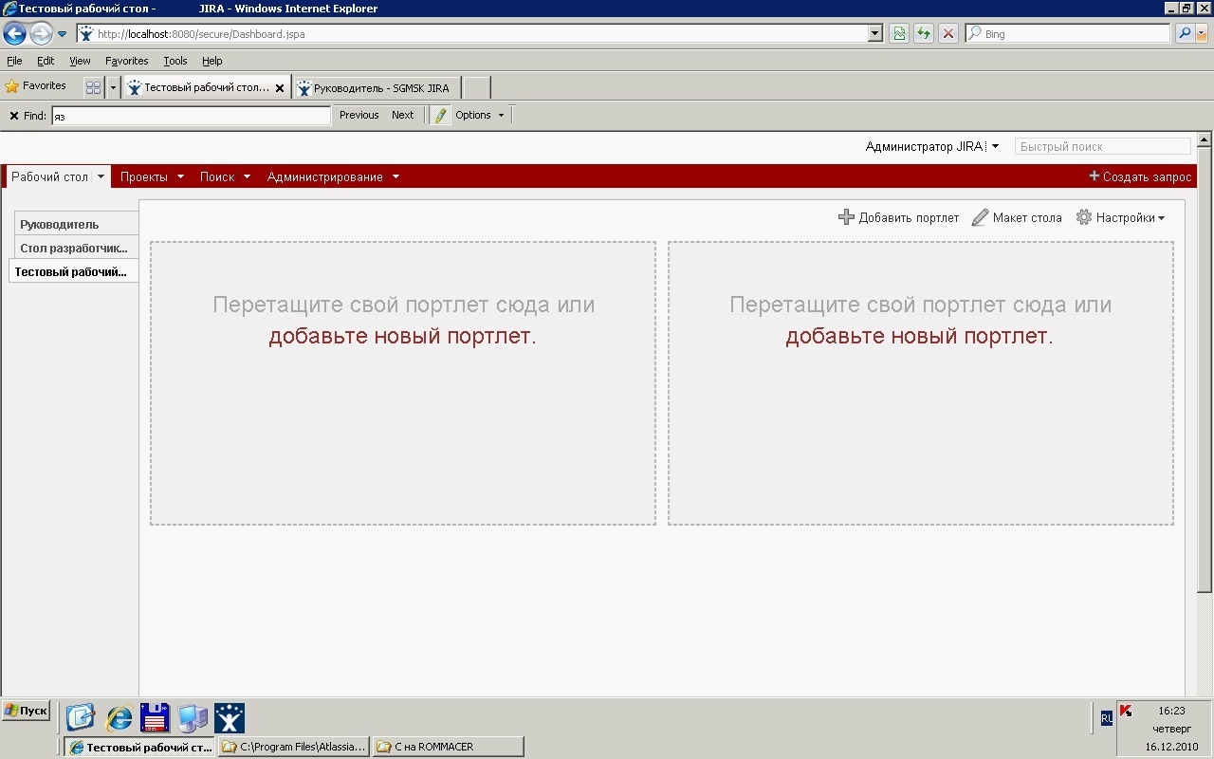Open the Пуск start menu
Screen dimensions: 1214x759
pyautogui.click(x=26, y=711)
